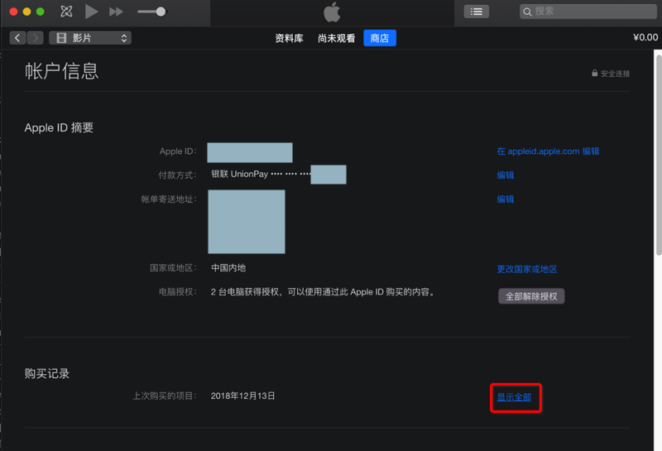Screen dimensions: 662x451
Task: Click the lock icon beside 安全连接
Action: [x=594, y=73]
